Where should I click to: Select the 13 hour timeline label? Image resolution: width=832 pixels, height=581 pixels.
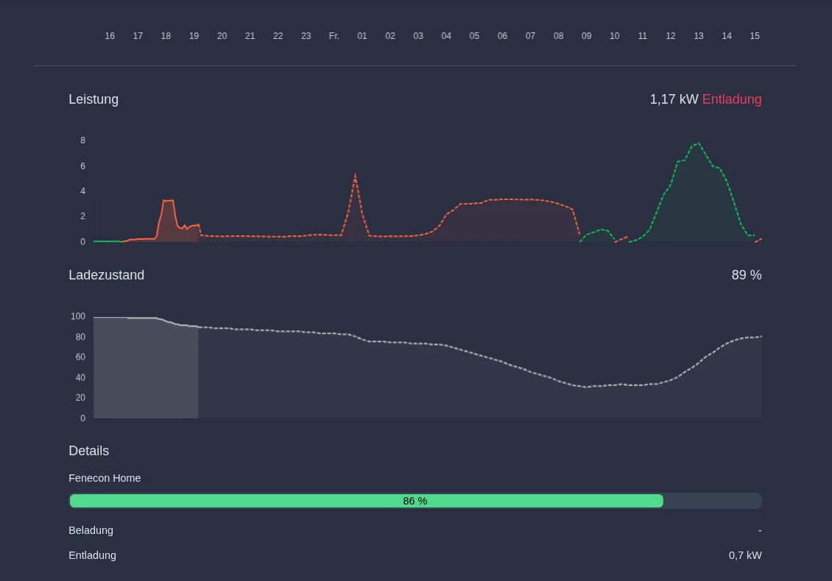(698, 36)
